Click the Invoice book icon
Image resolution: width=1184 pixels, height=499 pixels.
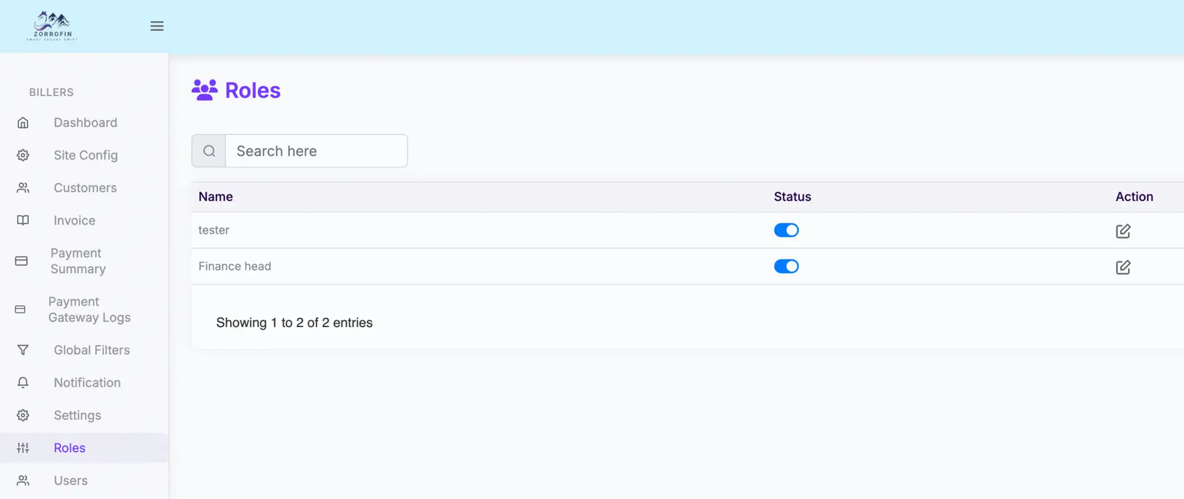23,221
